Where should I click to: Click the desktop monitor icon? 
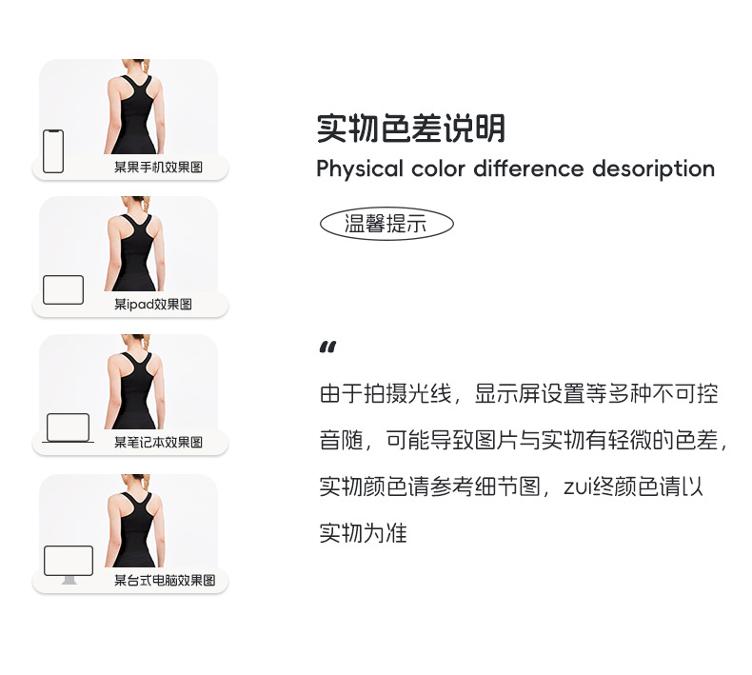(69, 565)
